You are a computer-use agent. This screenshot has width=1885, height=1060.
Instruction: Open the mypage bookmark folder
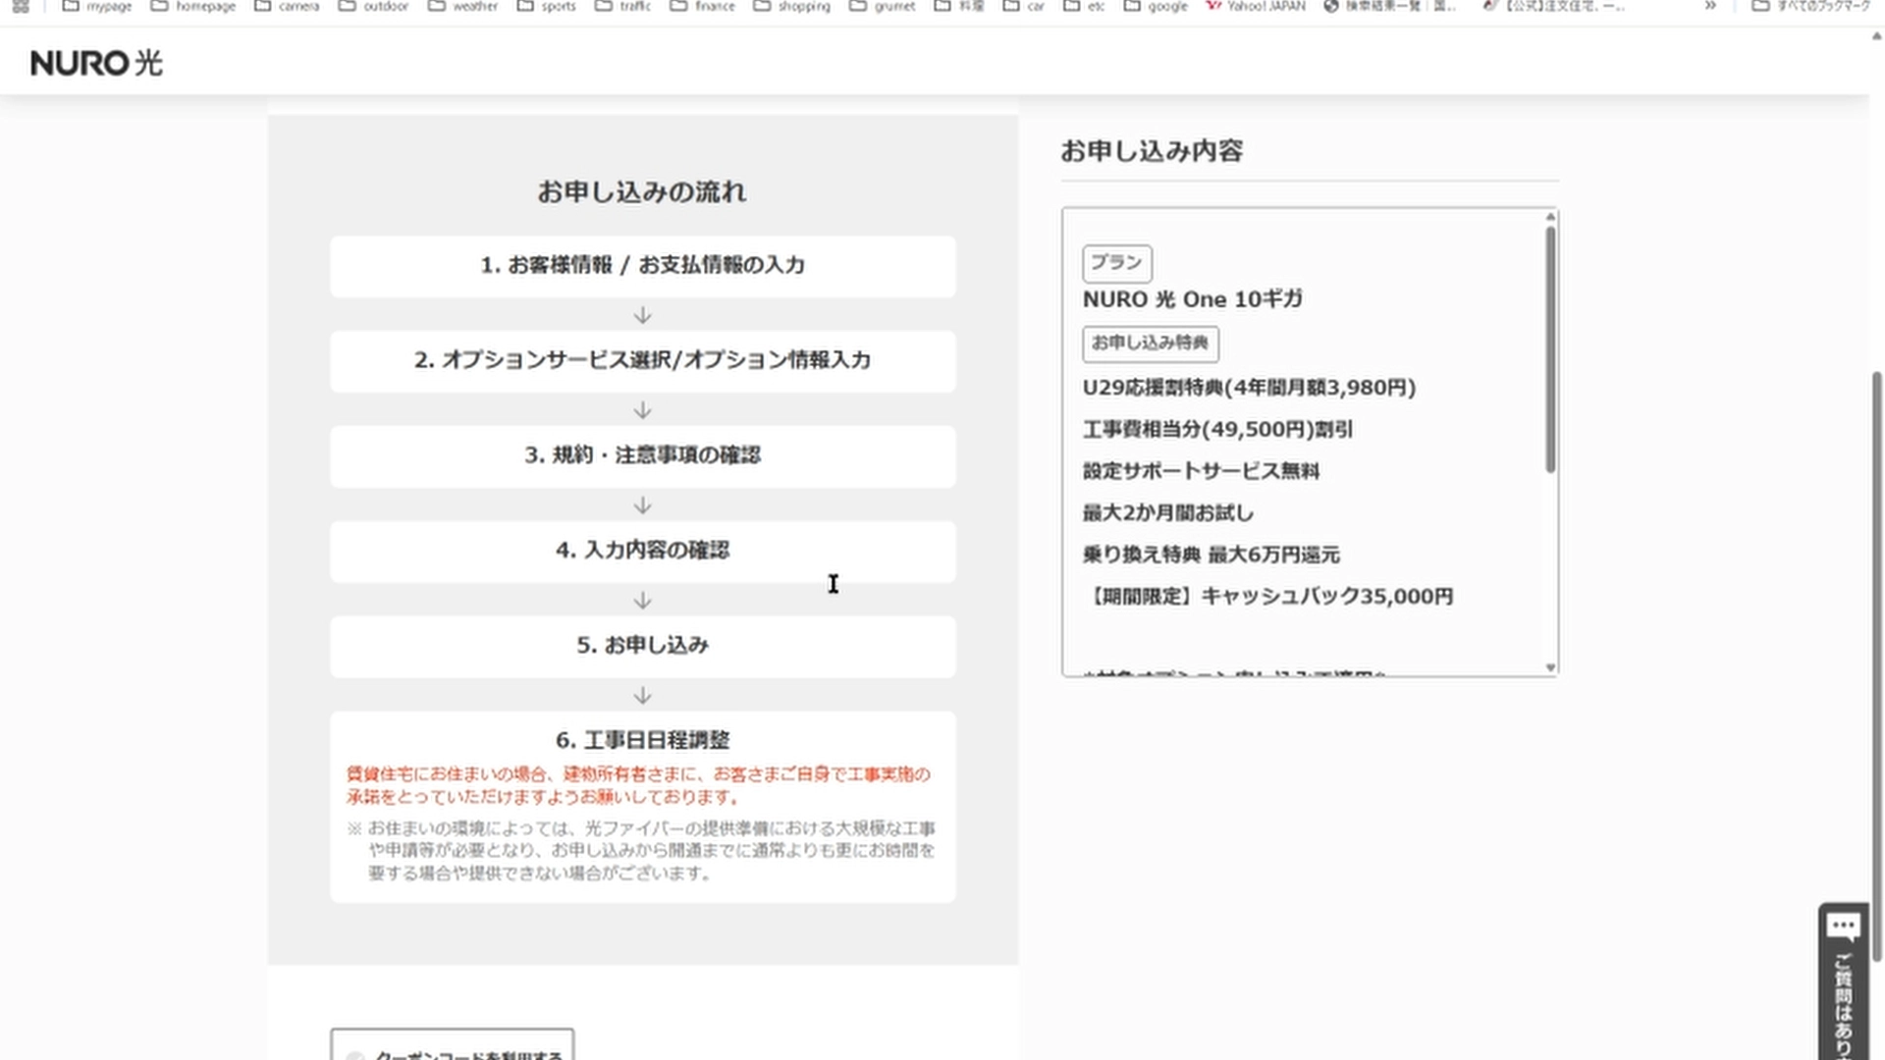[x=97, y=6]
